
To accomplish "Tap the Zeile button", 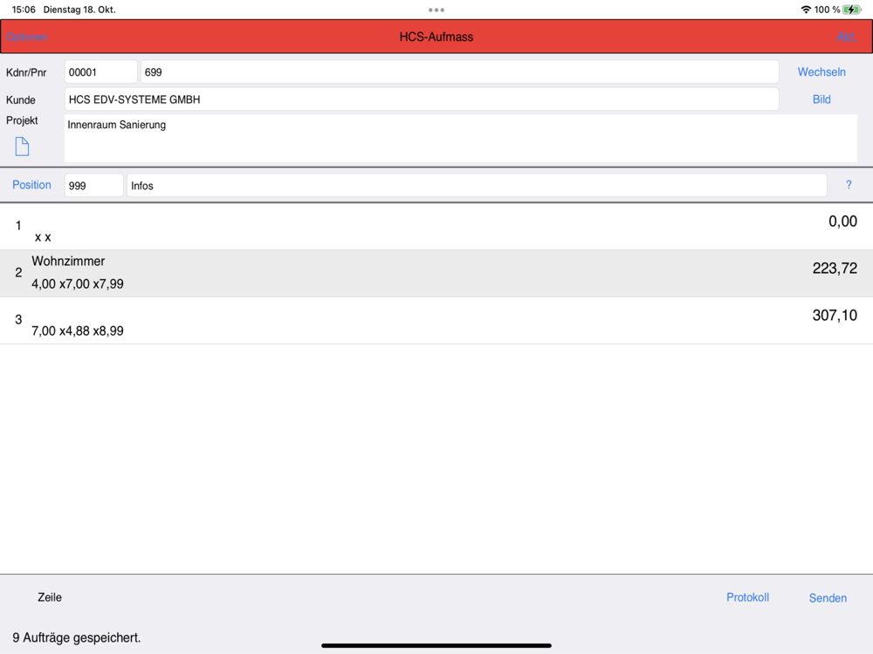I will pos(50,597).
